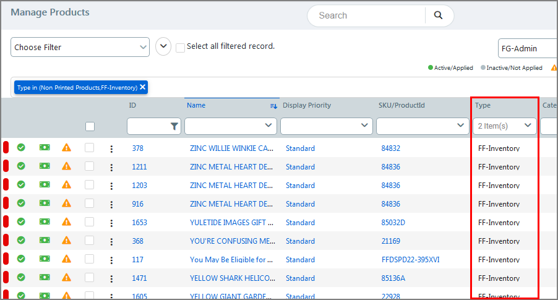Open the three-dot menu for product 378
This screenshot has height=300, width=558.
[111, 148]
